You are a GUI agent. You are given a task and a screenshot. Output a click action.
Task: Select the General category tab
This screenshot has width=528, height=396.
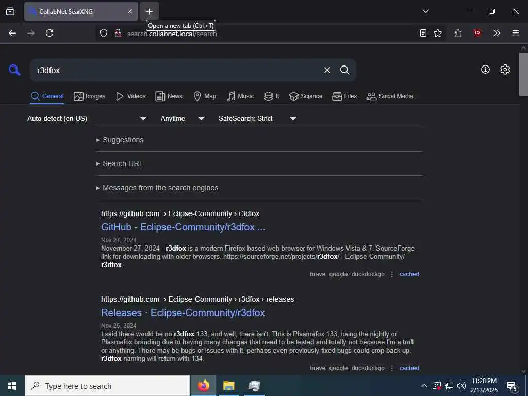47,96
